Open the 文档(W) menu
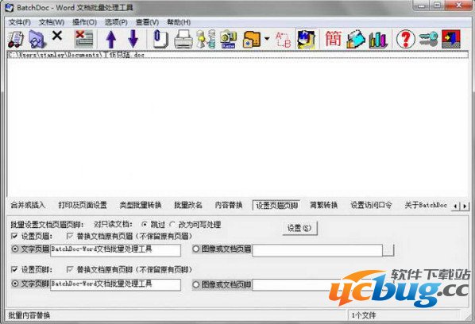This screenshot has height=324, width=475. [x=52, y=22]
